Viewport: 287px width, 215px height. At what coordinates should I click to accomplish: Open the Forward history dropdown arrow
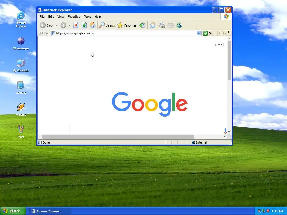click(69, 25)
